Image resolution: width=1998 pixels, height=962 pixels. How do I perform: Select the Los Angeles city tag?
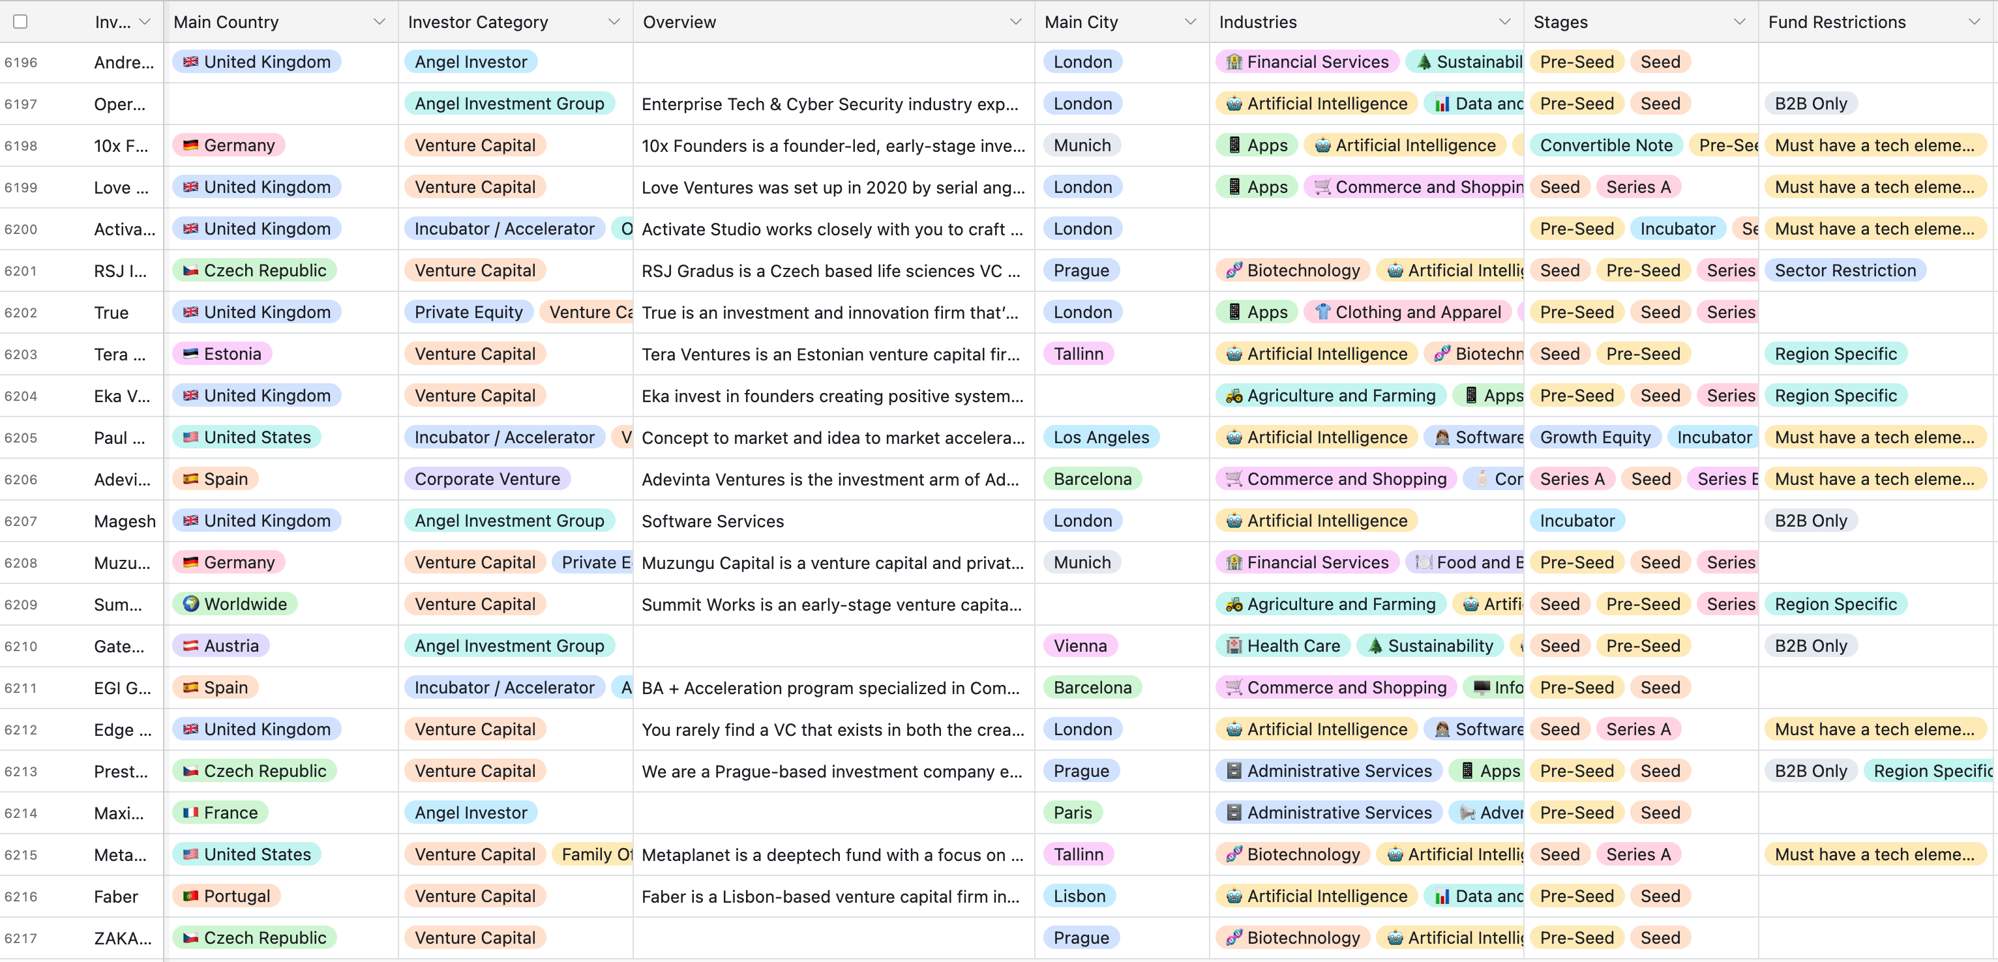tap(1101, 437)
